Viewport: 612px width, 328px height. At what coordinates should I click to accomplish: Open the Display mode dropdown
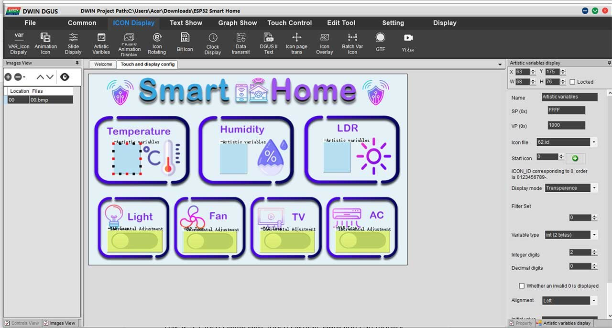594,188
